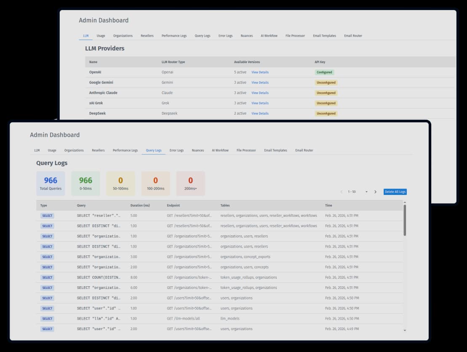Image resolution: width=467 pixels, height=352 pixels.
Task: Open Nuances tab in front dashboard
Action: tap(198, 150)
